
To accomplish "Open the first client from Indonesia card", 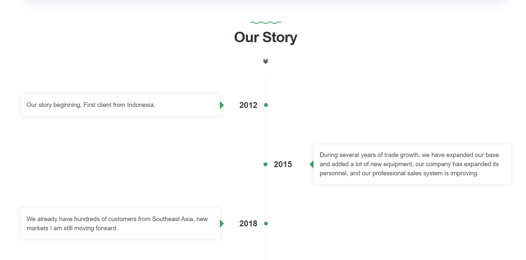I will (x=120, y=105).
